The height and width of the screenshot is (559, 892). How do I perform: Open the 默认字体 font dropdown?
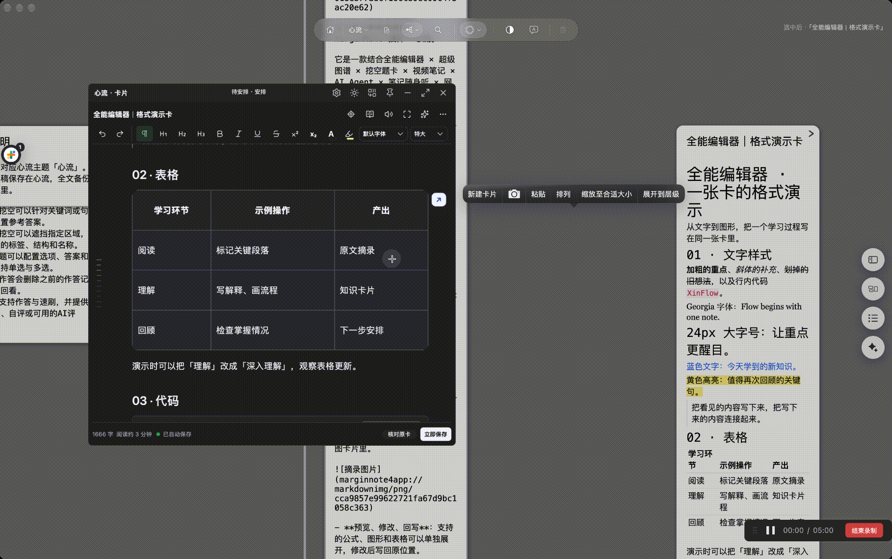click(x=383, y=134)
